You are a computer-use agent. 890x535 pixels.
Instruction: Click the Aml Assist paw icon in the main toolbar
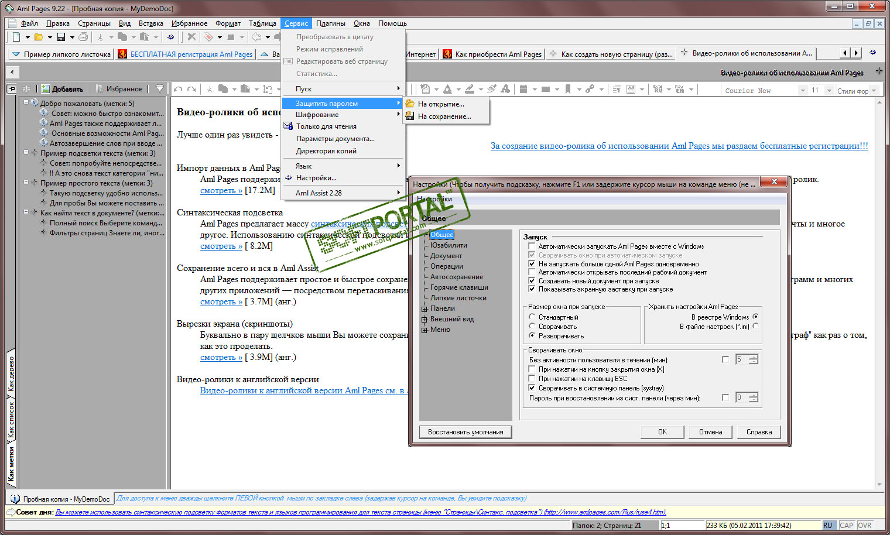pyautogui.click(x=170, y=37)
